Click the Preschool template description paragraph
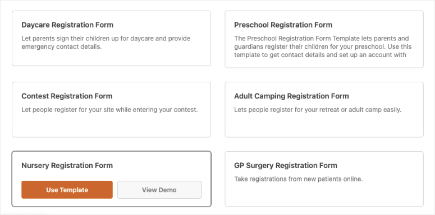This screenshot has height=215, width=435. (x=323, y=46)
